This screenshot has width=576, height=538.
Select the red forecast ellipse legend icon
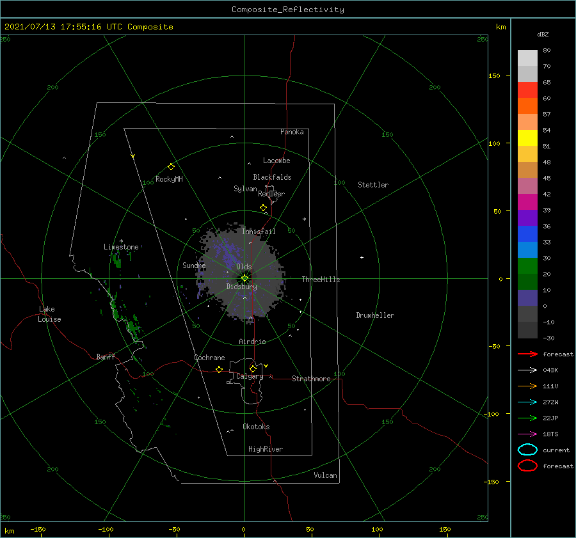tap(527, 466)
